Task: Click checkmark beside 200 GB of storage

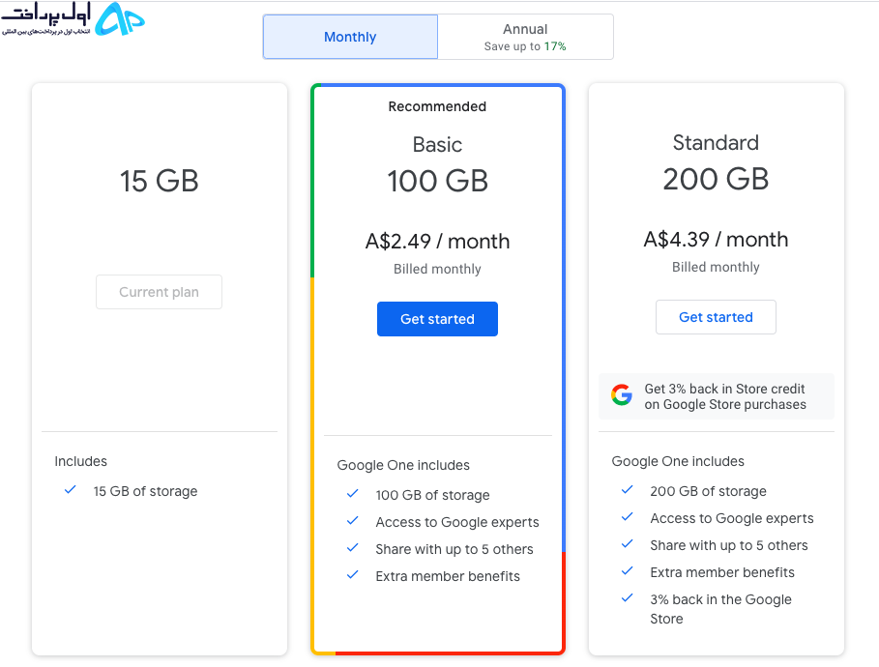Action: coord(628,490)
